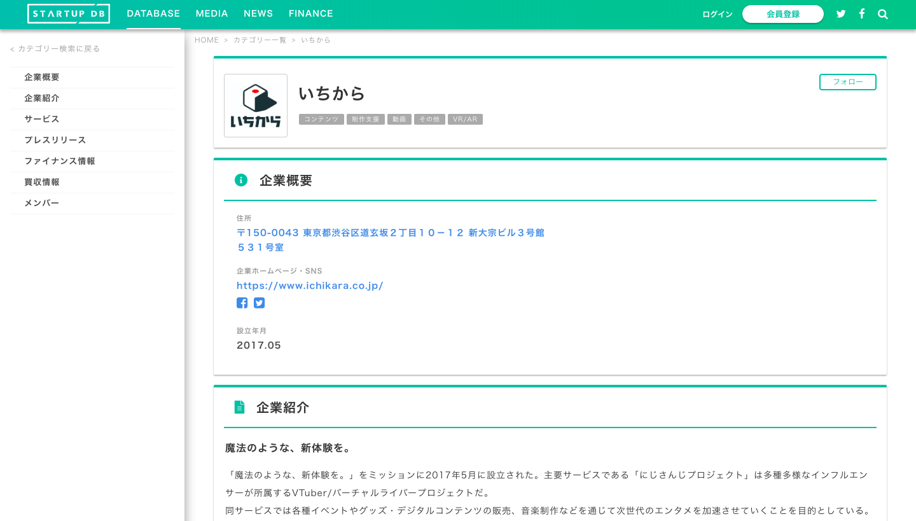Select the VR/AR tag

coord(465,119)
